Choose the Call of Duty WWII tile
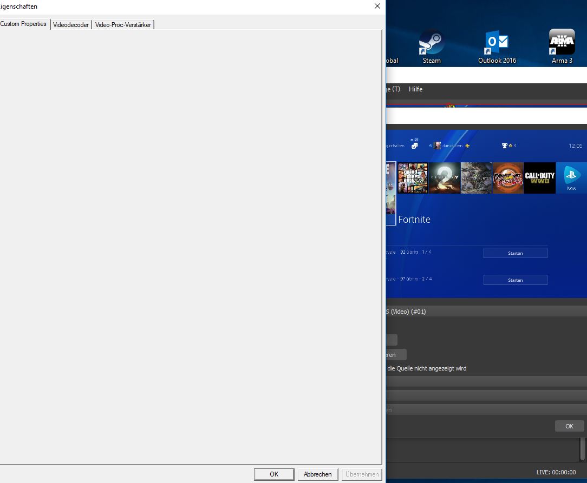587x483 pixels. pos(540,178)
